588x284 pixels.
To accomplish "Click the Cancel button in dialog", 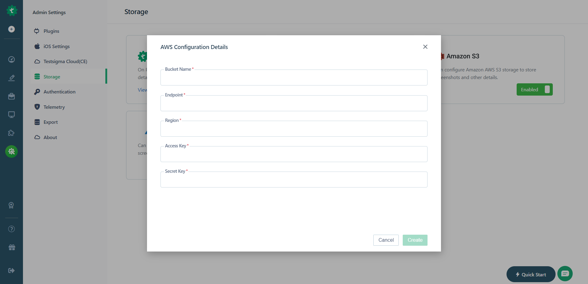I will (386, 240).
